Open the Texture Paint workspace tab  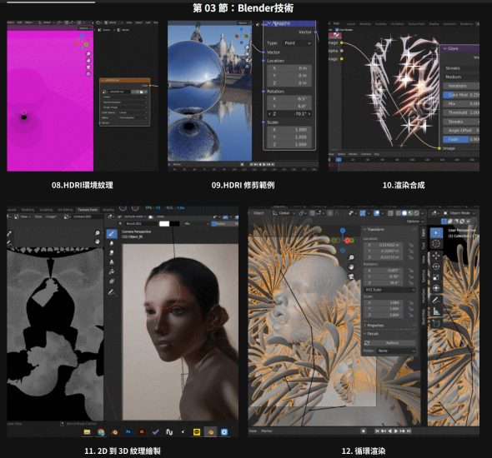pos(88,210)
